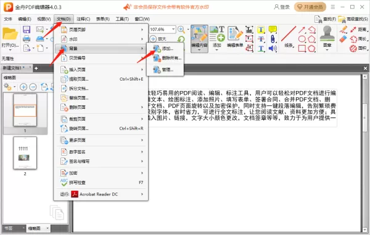This screenshot has width=370, height=235.
Task: Open the 加密 encryption submenu
Action: [x=101, y=173]
